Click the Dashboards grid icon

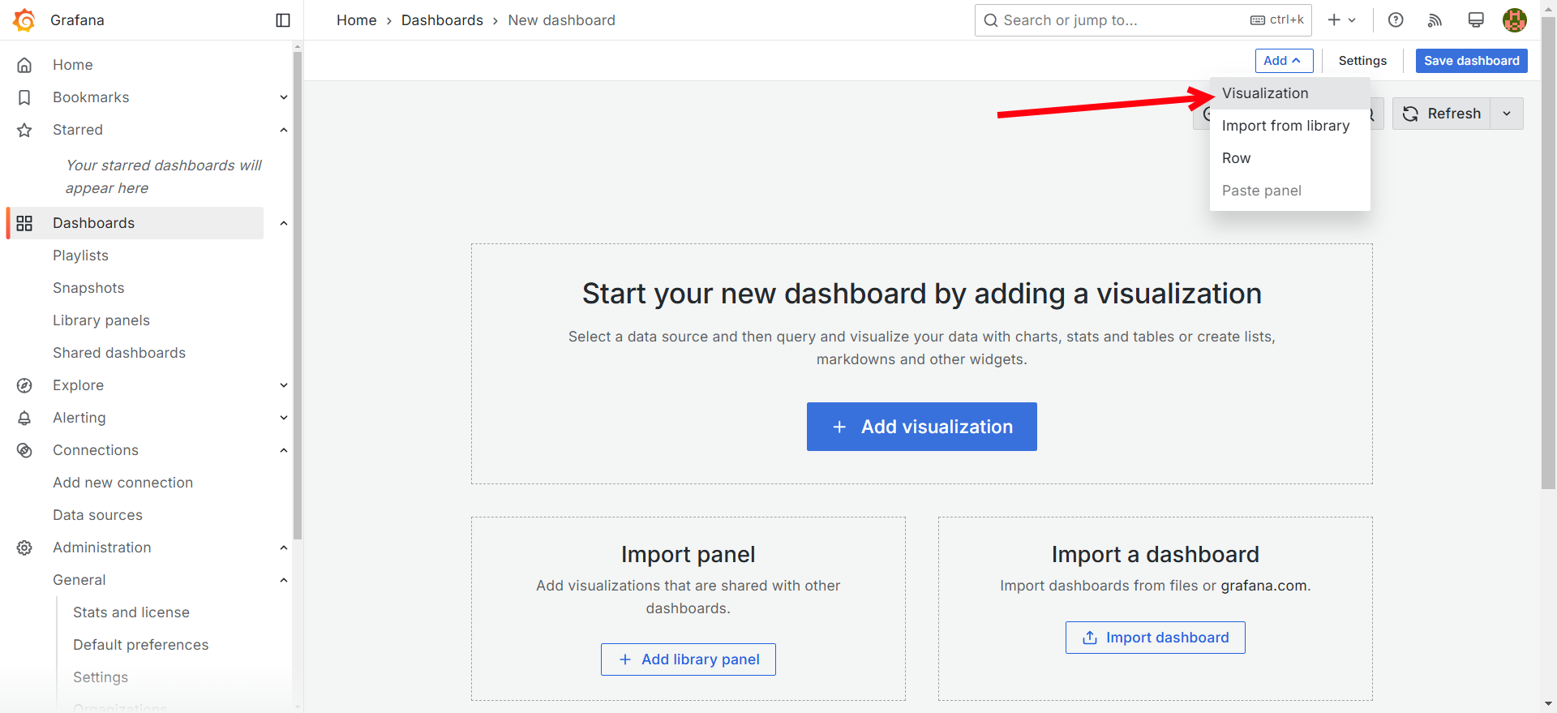[x=24, y=223]
